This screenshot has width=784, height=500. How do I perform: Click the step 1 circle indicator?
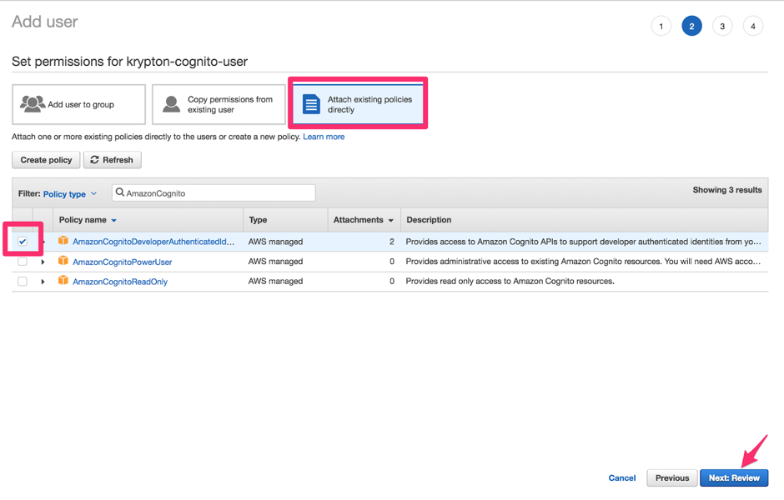pos(661,27)
